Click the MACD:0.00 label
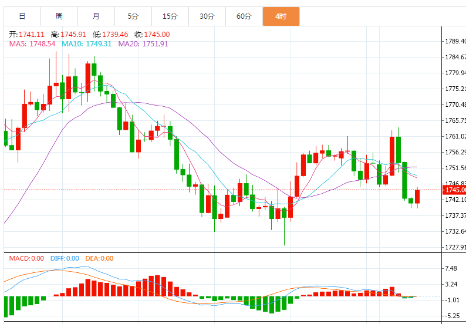 tap(26, 258)
